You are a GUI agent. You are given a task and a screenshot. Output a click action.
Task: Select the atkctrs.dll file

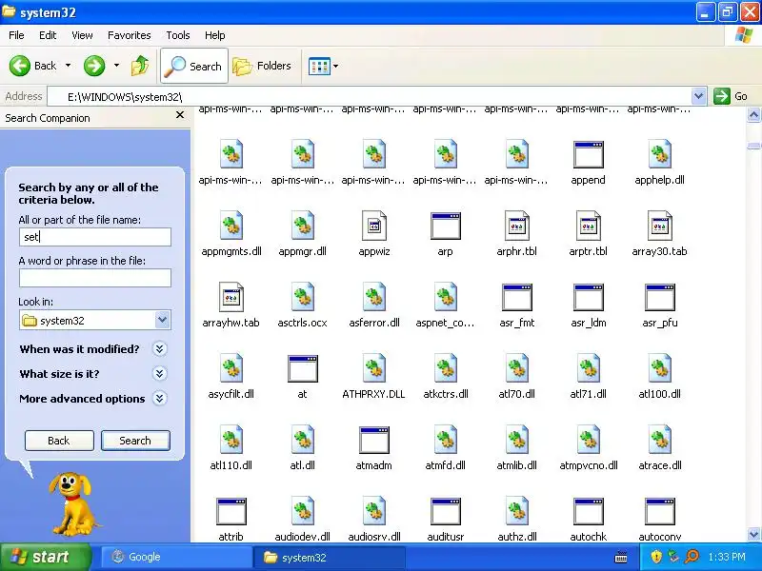pos(445,377)
